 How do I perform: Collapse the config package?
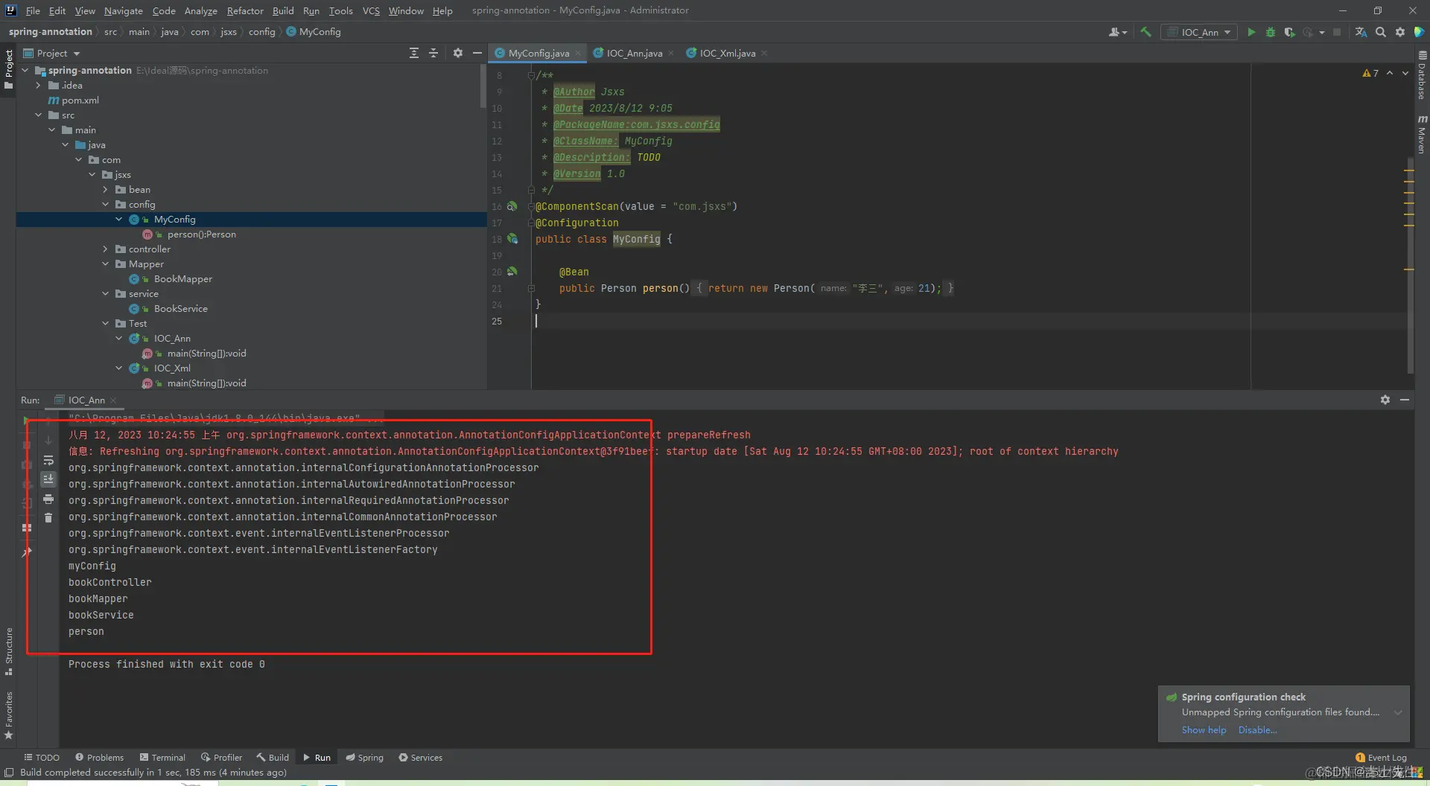pyautogui.click(x=105, y=204)
